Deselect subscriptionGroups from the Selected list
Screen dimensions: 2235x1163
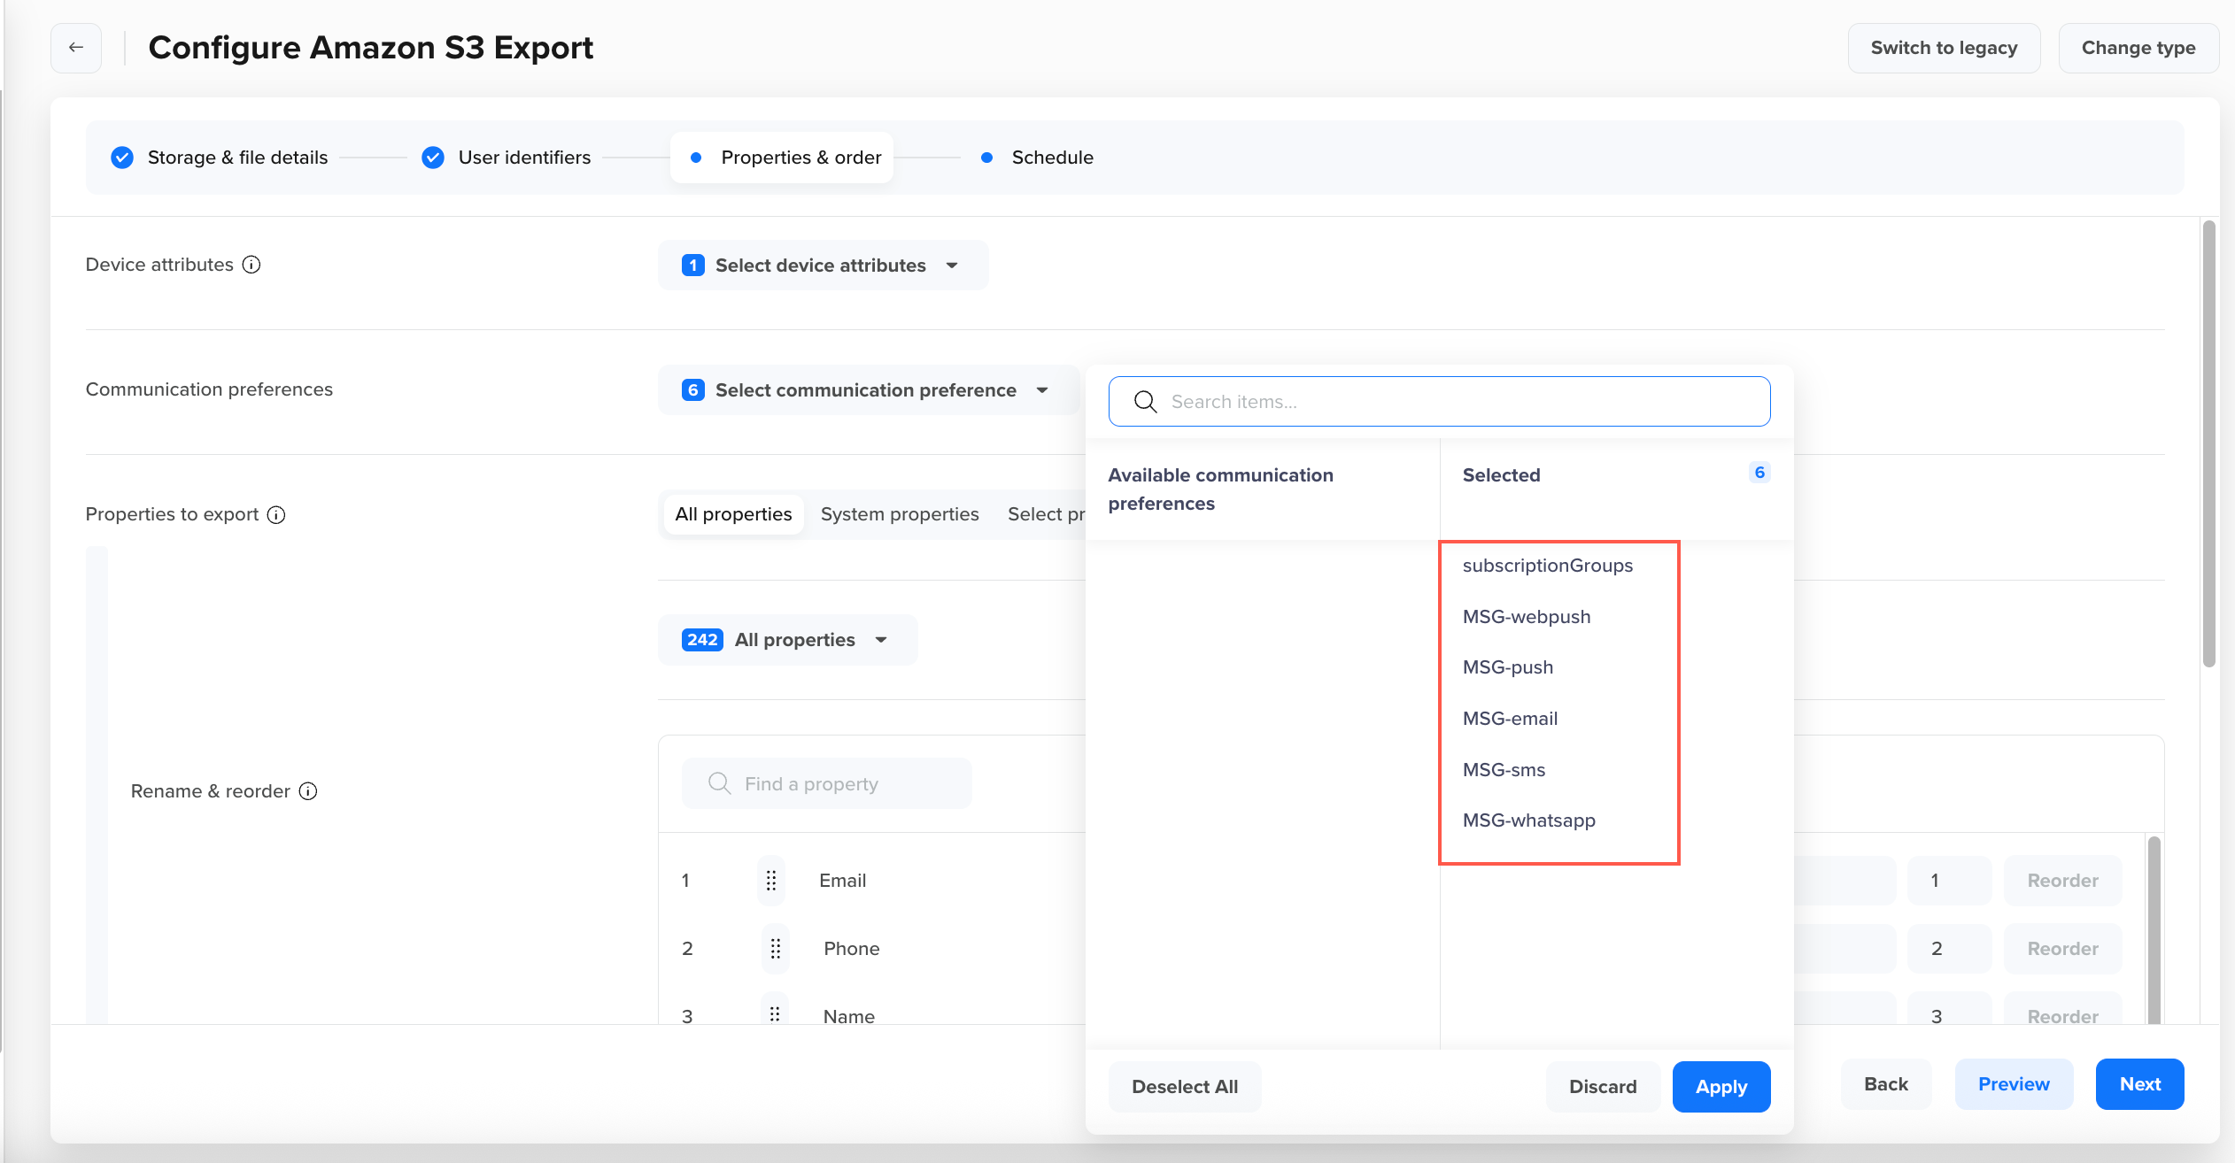(1547, 566)
